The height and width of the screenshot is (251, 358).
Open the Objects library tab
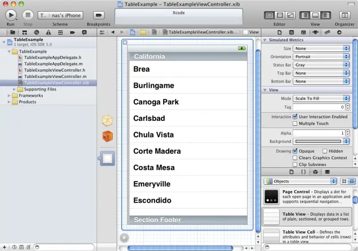[315, 172]
